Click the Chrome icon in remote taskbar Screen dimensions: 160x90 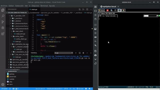point(123,10)
